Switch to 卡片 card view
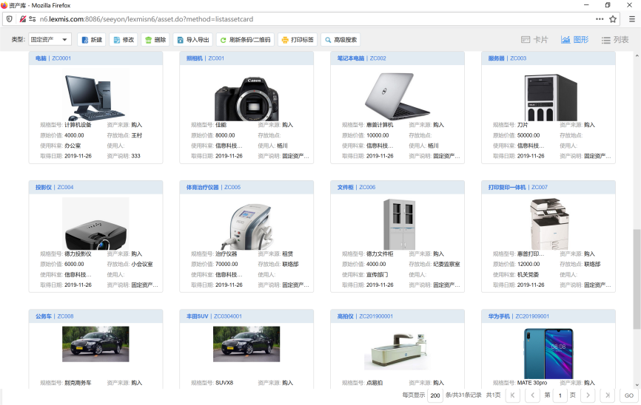This screenshot has width=641, height=405. (x=534, y=40)
